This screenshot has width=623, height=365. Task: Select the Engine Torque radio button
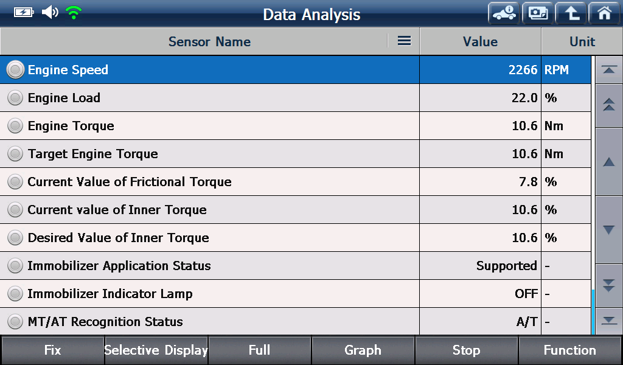click(15, 126)
